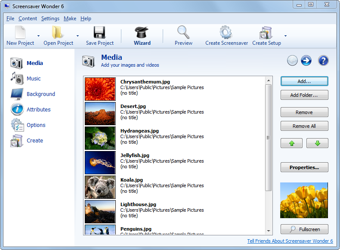Expand the New Project dropdown arrow
This screenshot has width=340, height=250.
click(x=38, y=36)
